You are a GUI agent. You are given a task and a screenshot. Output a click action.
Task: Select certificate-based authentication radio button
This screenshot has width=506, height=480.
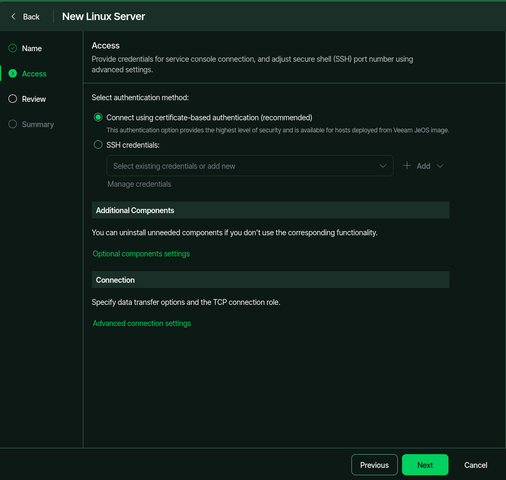[98, 118]
